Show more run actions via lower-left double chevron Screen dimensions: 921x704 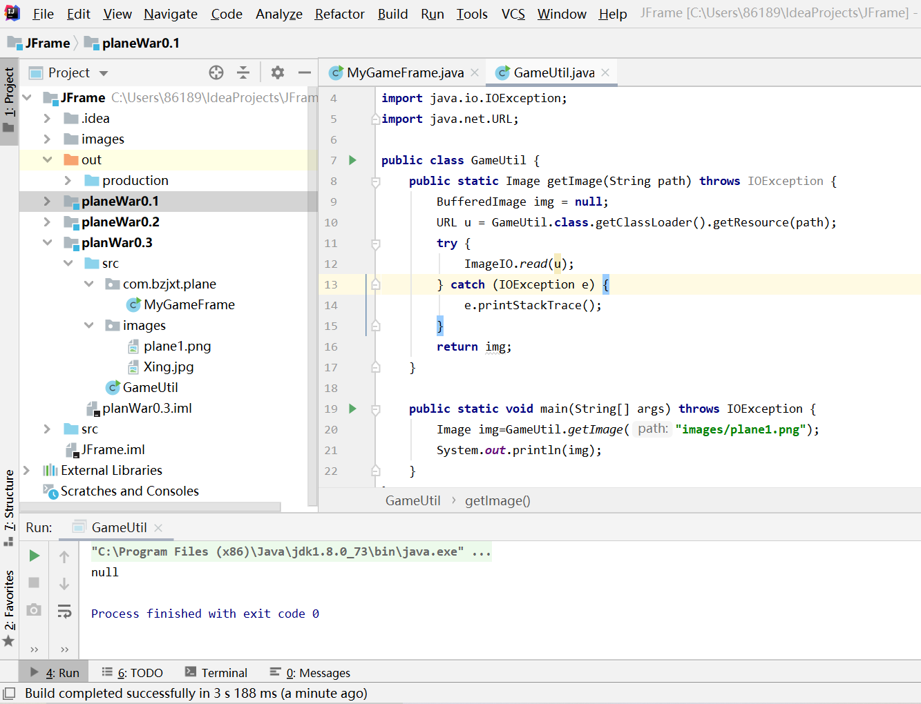pyautogui.click(x=34, y=649)
